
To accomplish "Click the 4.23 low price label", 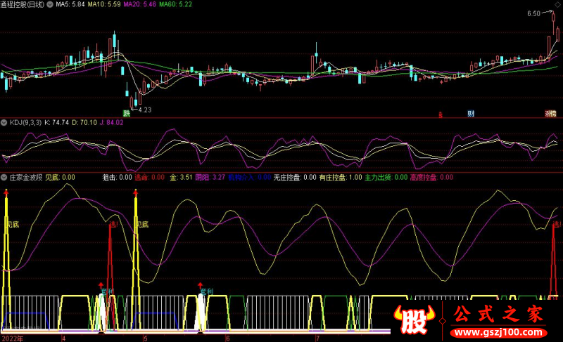I will (x=144, y=110).
